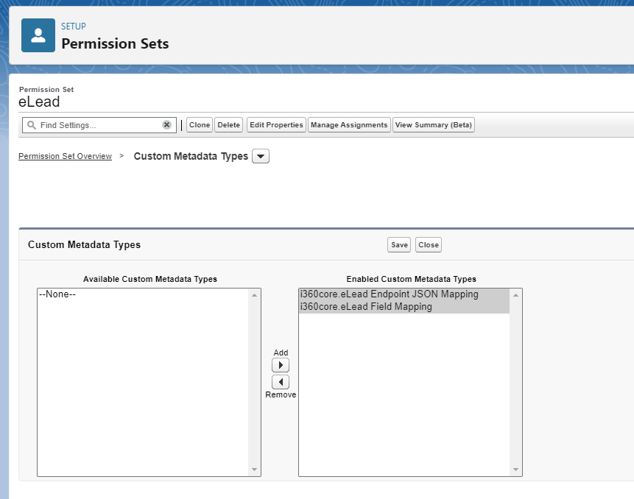Save the Custom Metadata Types changes

click(x=398, y=244)
